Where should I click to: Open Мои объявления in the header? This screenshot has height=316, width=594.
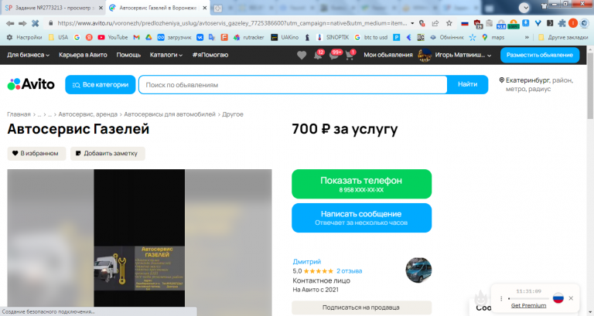[x=388, y=55]
